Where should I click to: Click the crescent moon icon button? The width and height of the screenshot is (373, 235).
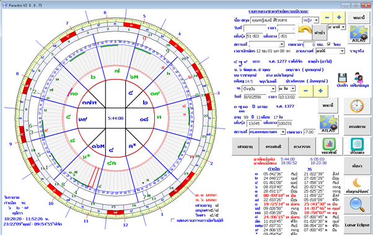[357, 186]
